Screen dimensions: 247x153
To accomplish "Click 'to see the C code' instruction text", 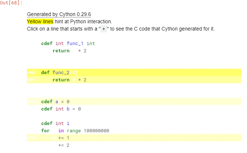I will coord(130,29).
